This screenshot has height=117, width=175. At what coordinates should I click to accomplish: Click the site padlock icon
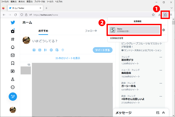tap(26, 15)
